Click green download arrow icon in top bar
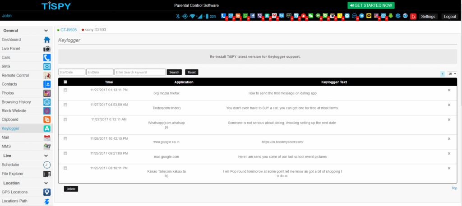This screenshot has height=206, width=462. click(x=390, y=16)
